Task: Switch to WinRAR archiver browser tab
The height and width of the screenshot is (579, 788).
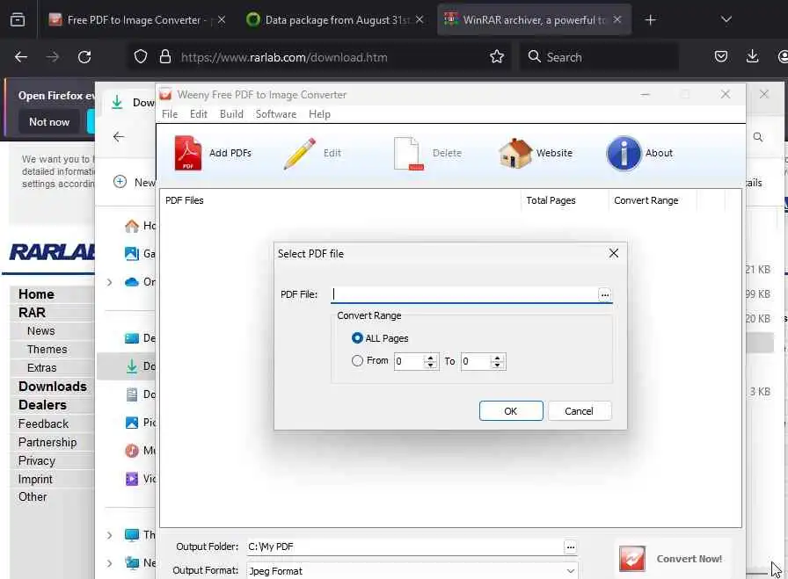Action: 534,20
